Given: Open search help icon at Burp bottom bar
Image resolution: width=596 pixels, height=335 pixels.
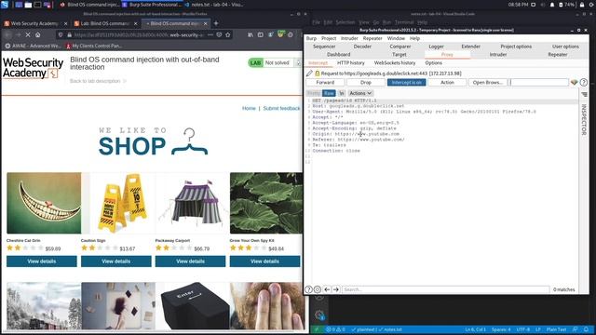Looking at the screenshot, I should pos(308,289).
